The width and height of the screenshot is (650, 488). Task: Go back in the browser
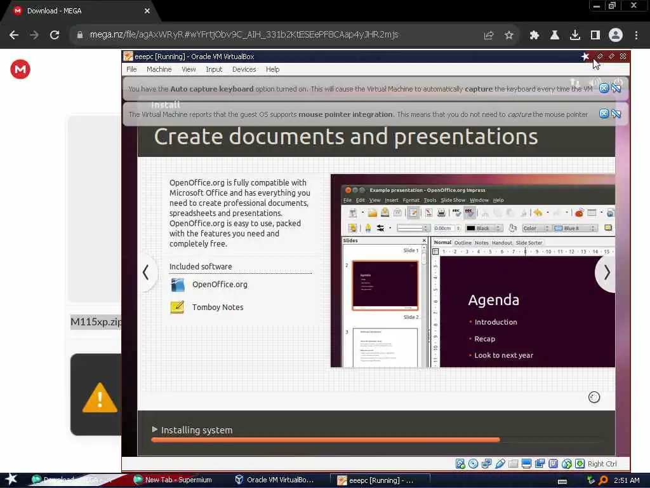pyautogui.click(x=14, y=36)
